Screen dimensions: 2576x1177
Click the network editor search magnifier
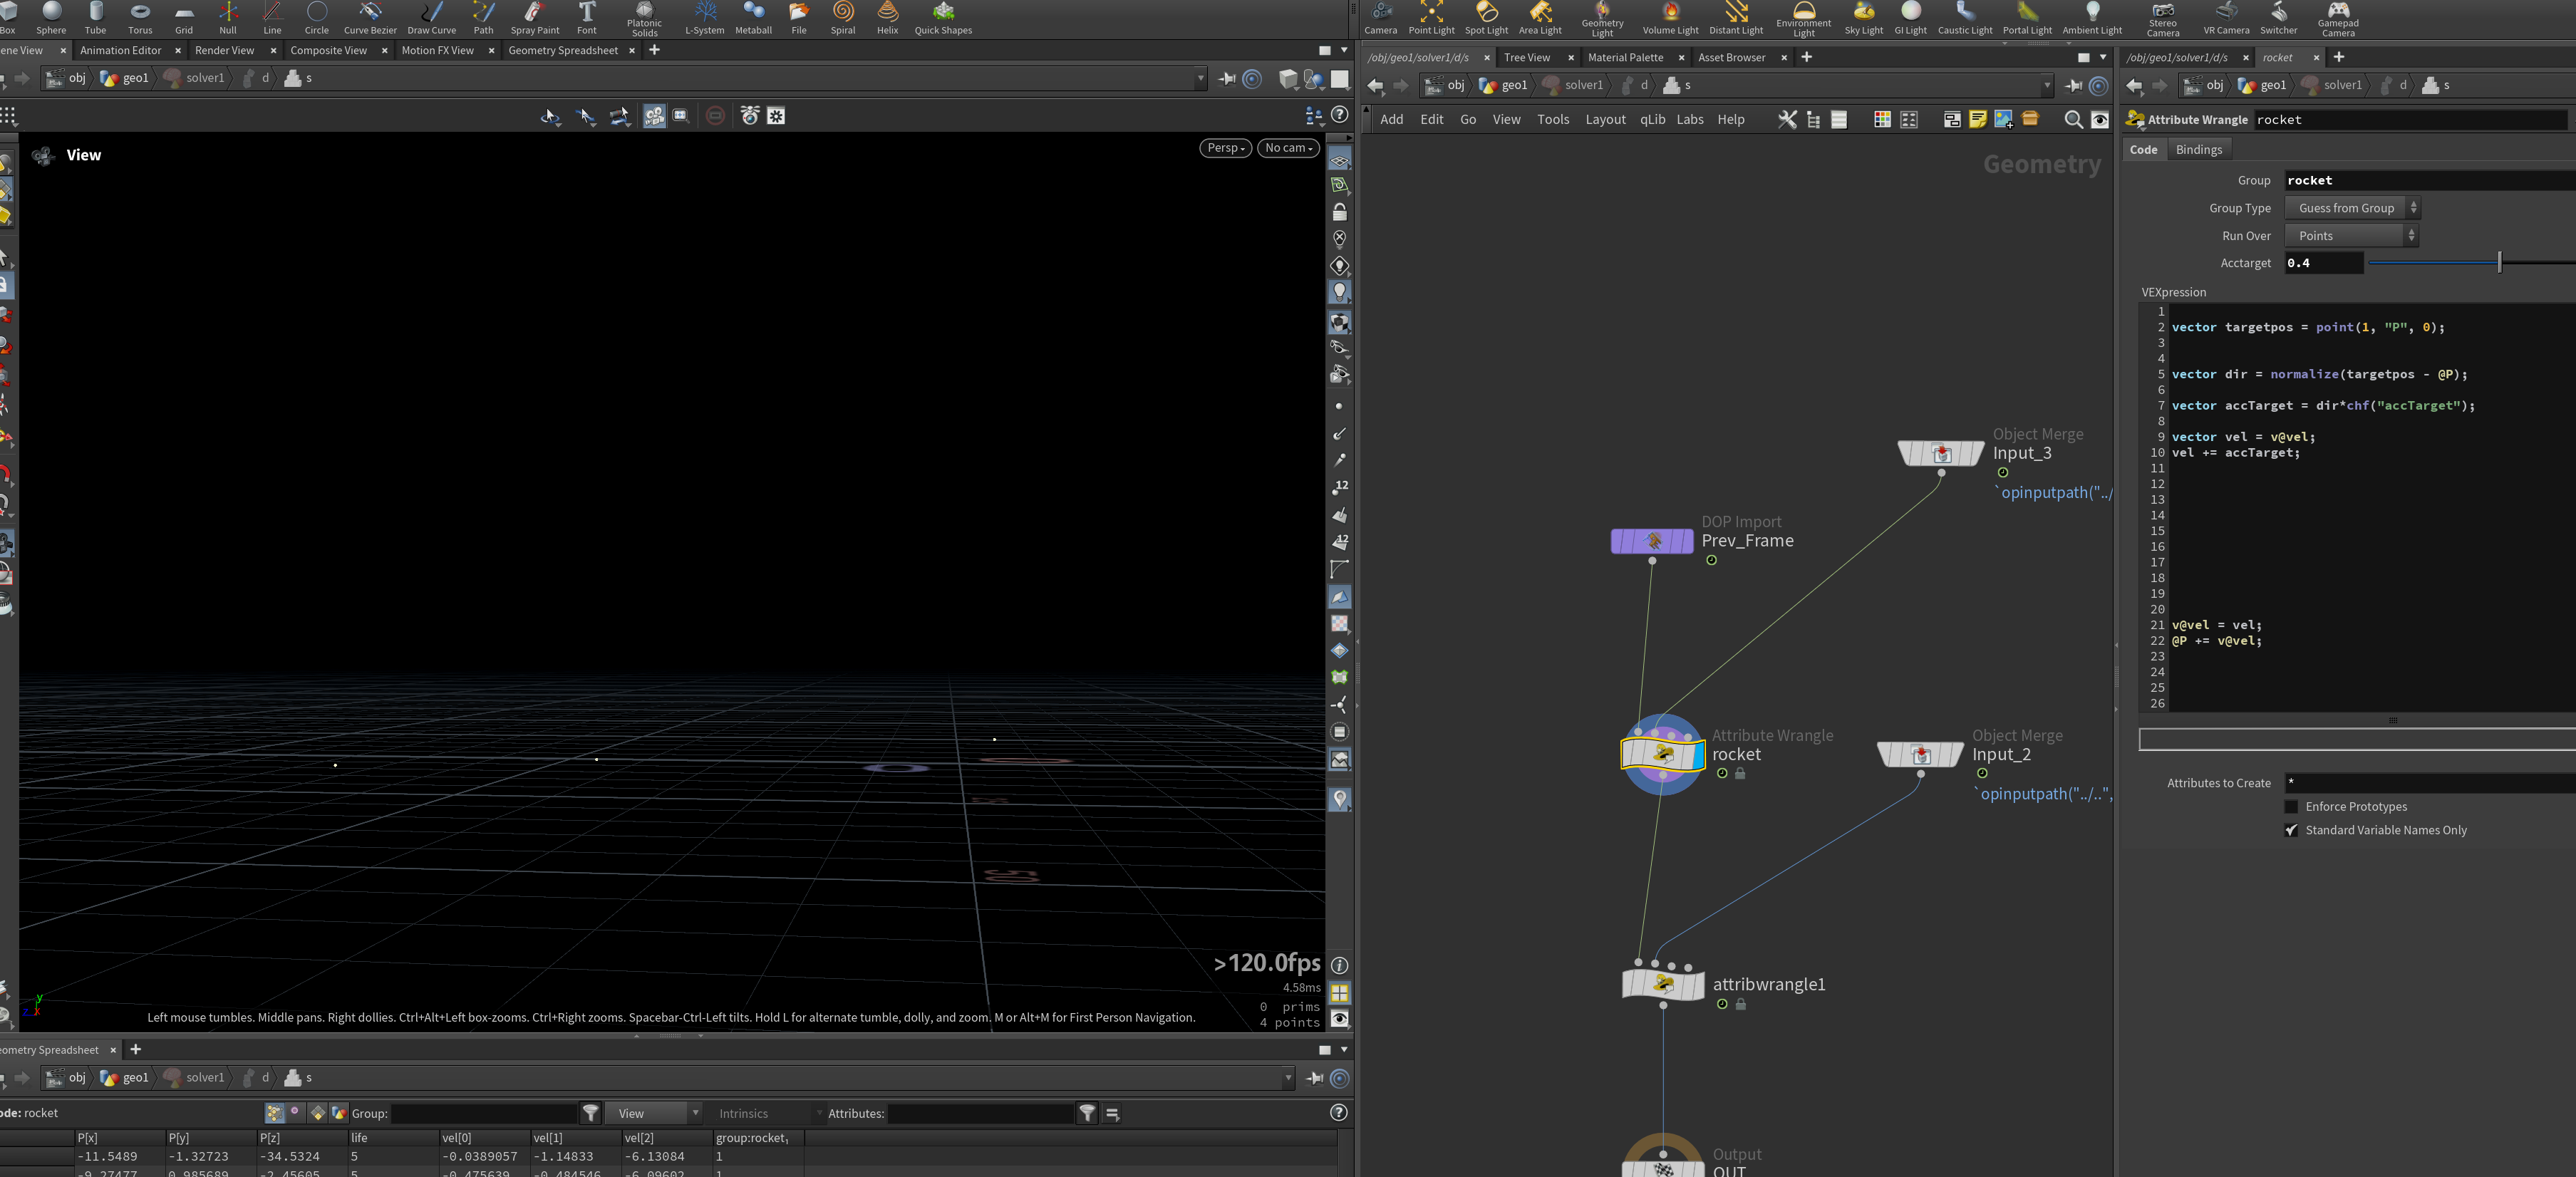click(2073, 120)
